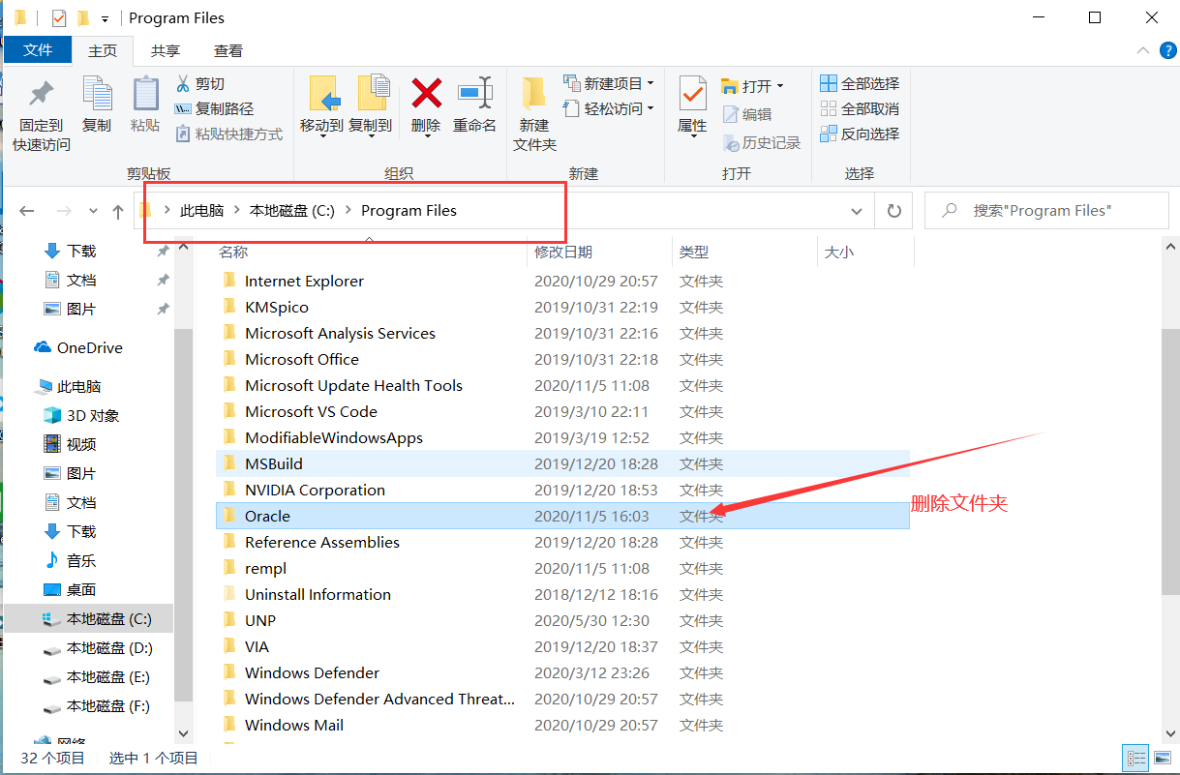Refresh the Program Files folder view
Image resolution: width=1180 pixels, height=775 pixels.
click(x=894, y=211)
